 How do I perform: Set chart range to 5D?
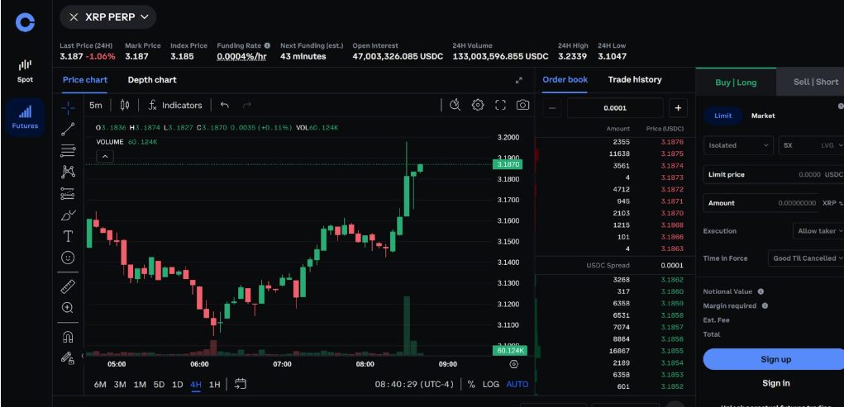[x=159, y=385]
